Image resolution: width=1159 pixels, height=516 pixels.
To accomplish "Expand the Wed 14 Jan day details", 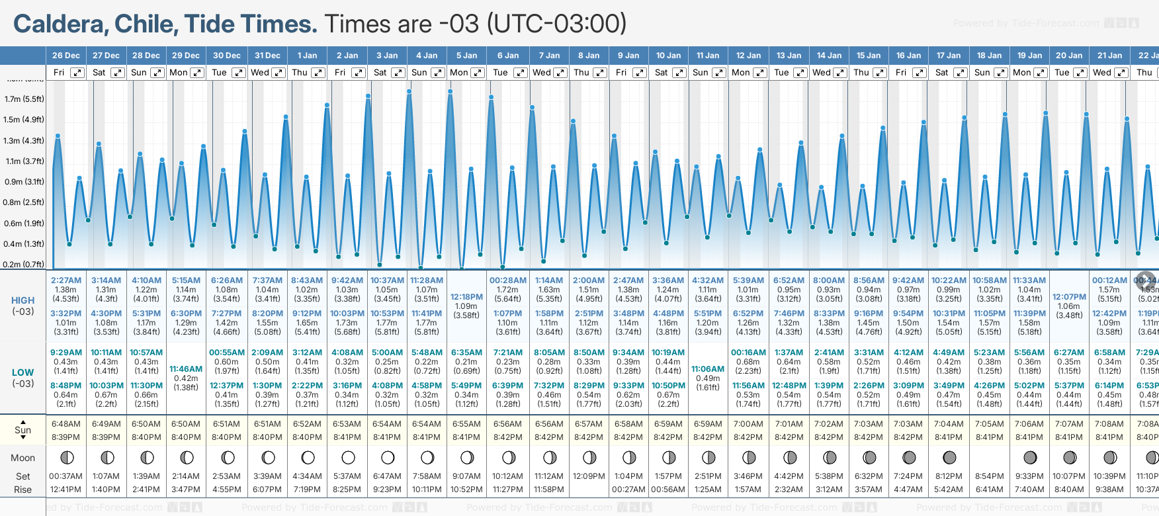I will click(839, 73).
